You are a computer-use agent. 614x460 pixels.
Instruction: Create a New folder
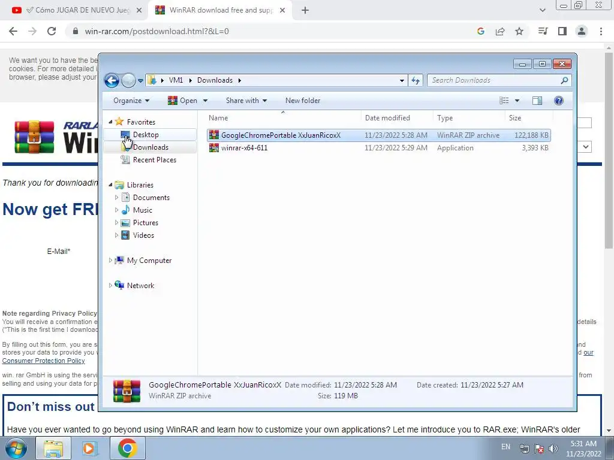(303, 101)
